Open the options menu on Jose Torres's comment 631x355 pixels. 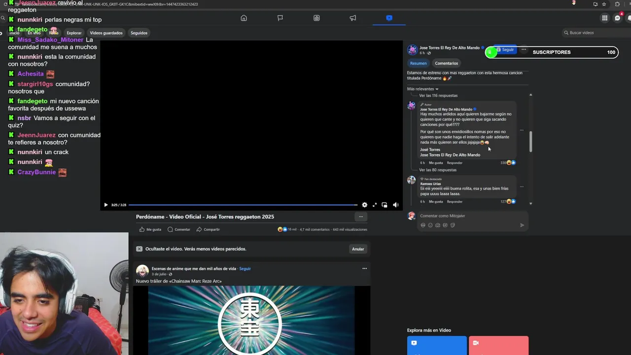pos(522,130)
